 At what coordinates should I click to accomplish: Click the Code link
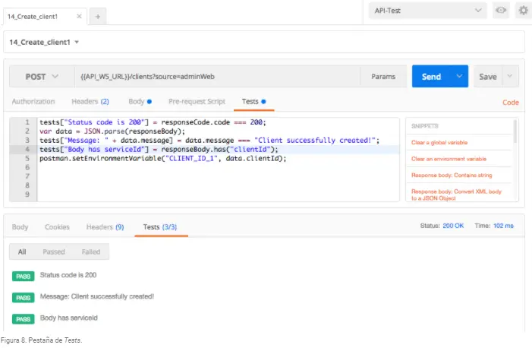click(510, 103)
